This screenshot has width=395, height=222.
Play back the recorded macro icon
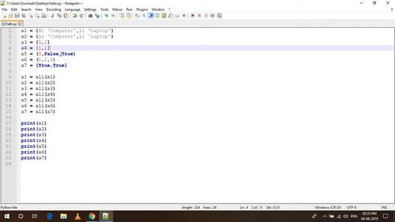pyautogui.click(x=206, y=15)
